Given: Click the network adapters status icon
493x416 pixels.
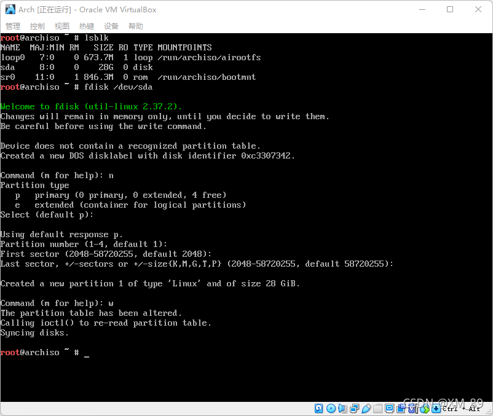Looking at the screenshot, I should (354, 408).
